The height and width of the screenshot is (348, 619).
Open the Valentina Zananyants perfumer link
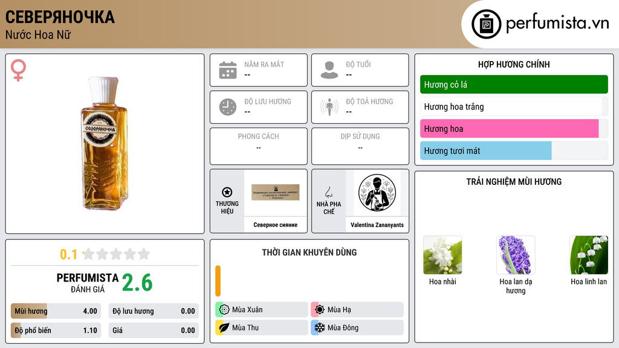[377, 225]
